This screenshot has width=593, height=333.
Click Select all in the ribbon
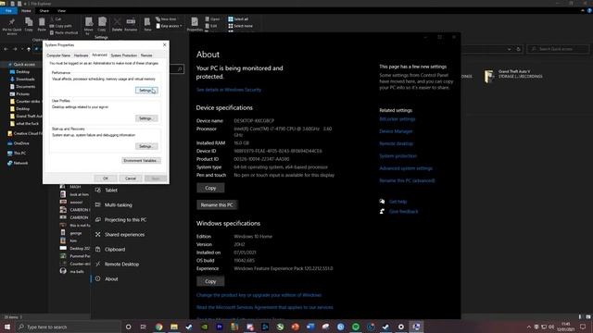pos(238,18)
